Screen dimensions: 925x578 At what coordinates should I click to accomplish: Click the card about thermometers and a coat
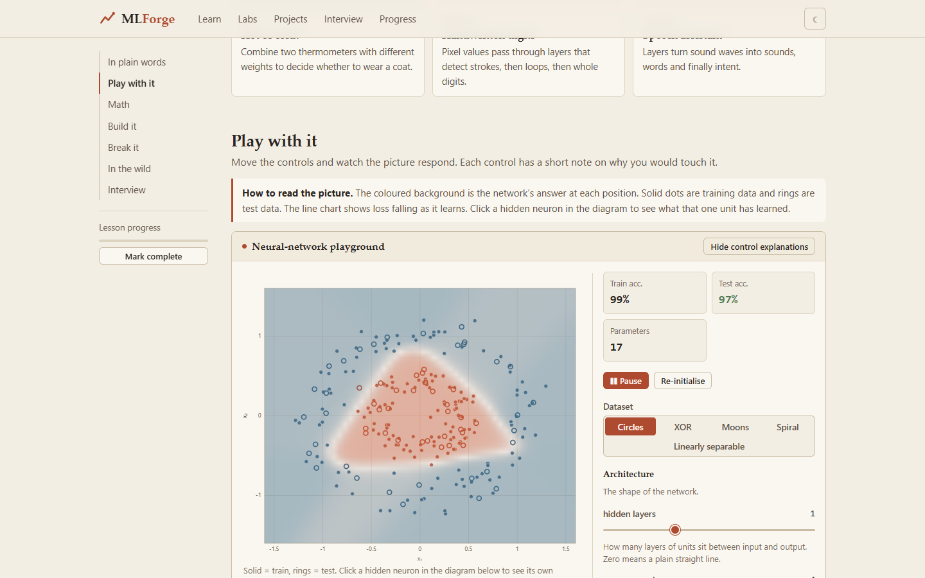pos(328,67)
